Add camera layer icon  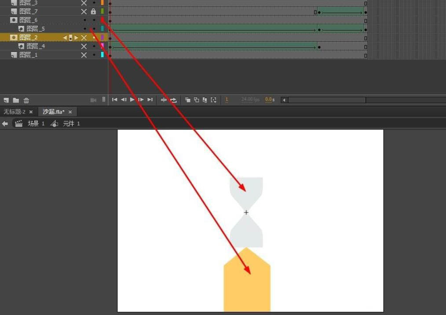(x=93, y=100)
